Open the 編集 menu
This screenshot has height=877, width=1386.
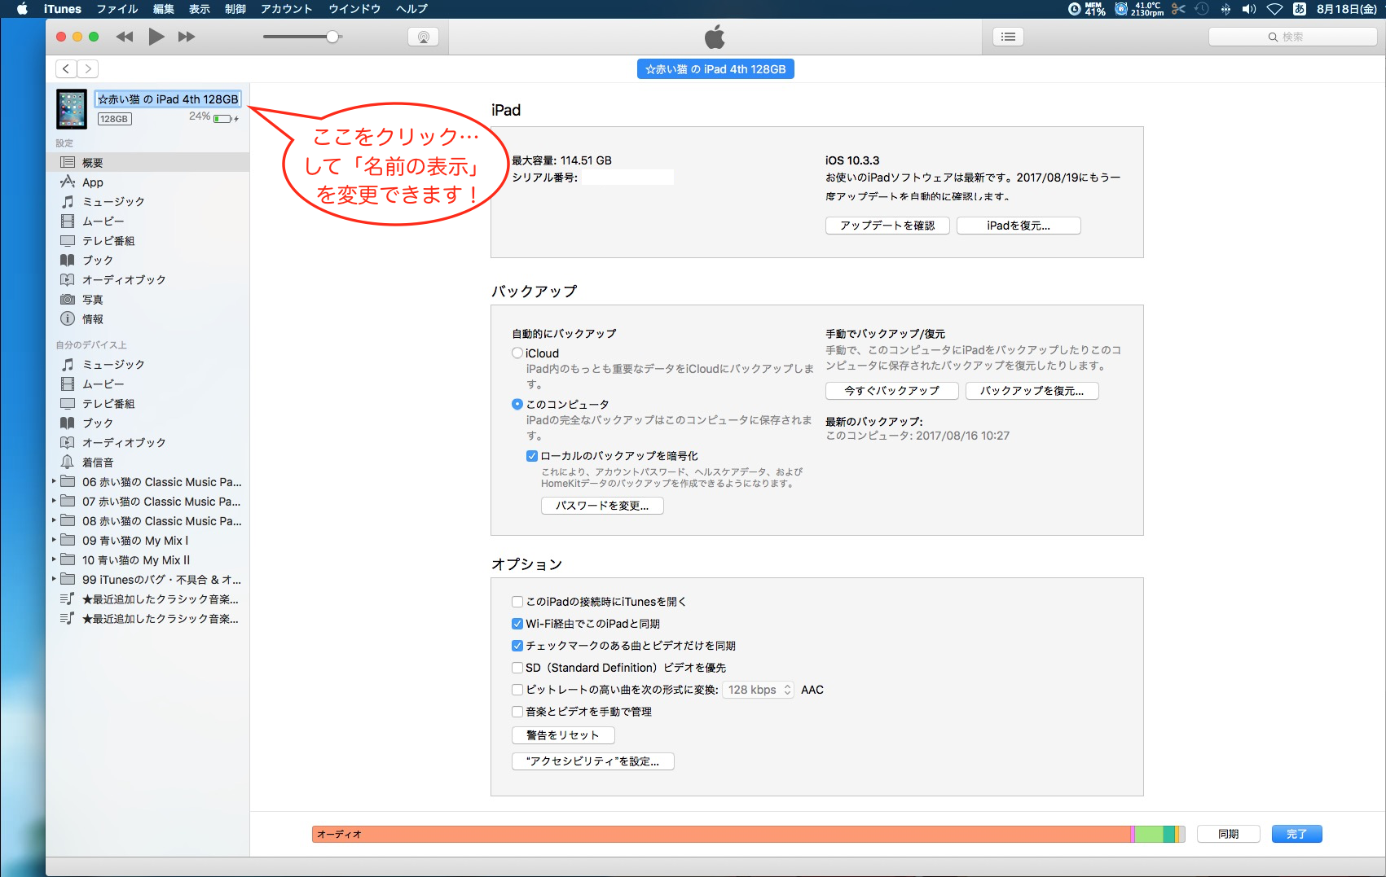(x=164, y=9)
